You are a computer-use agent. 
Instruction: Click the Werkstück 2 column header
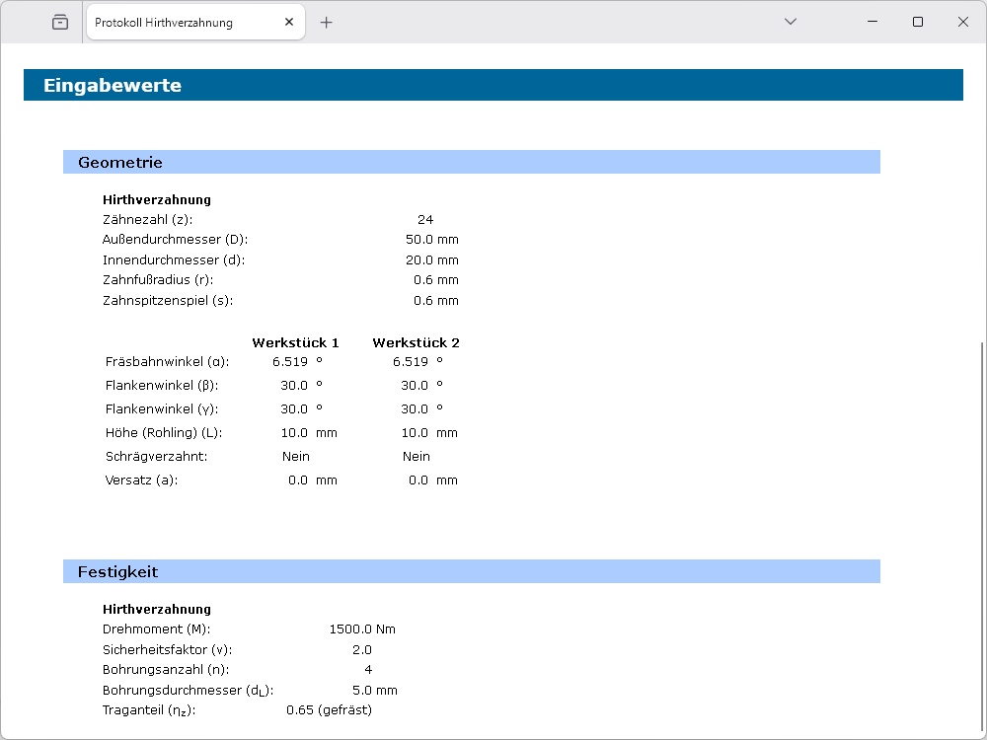click(x=416, y=342)
